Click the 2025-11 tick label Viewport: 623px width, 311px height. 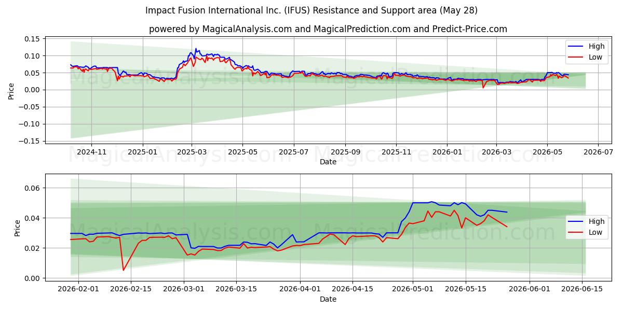pyautogui.click(x=396, y=152)
